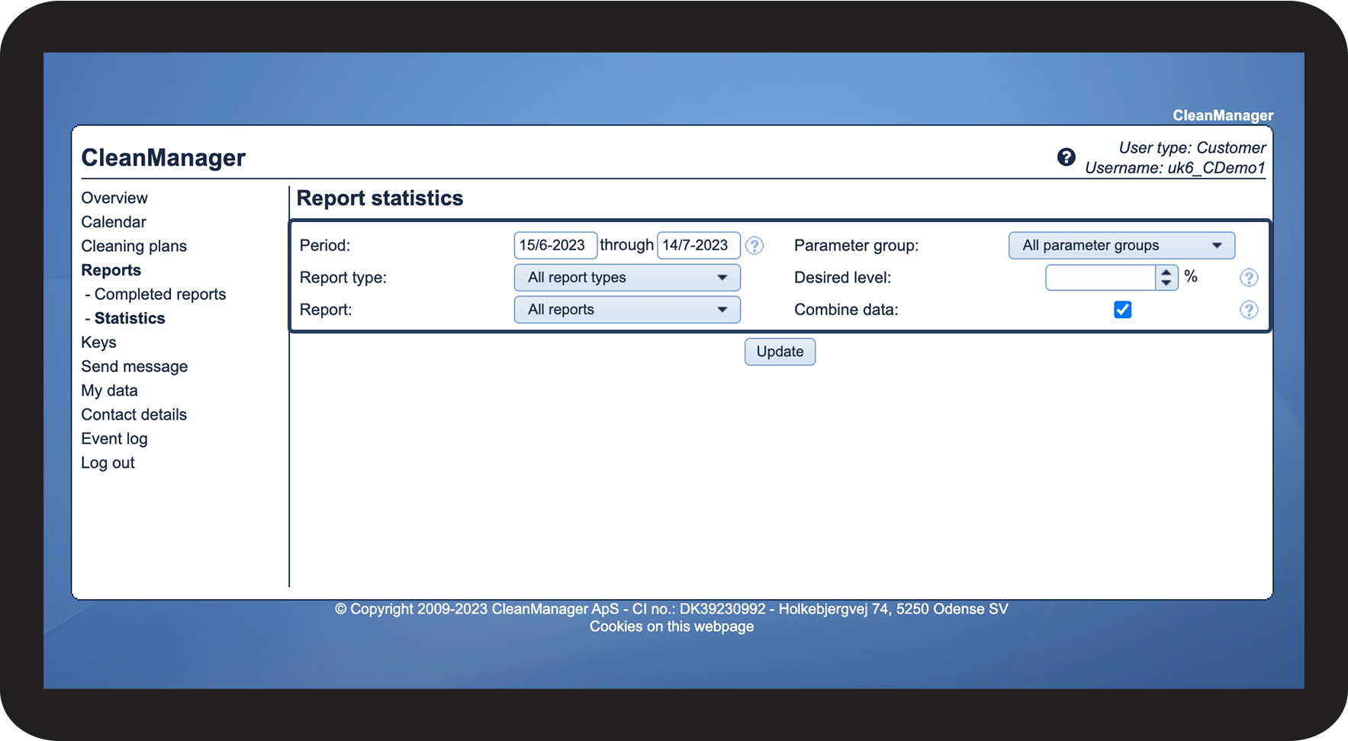Click the Desired level input field
Viewport: 1348px width, 741px height.
point(1100,278)
